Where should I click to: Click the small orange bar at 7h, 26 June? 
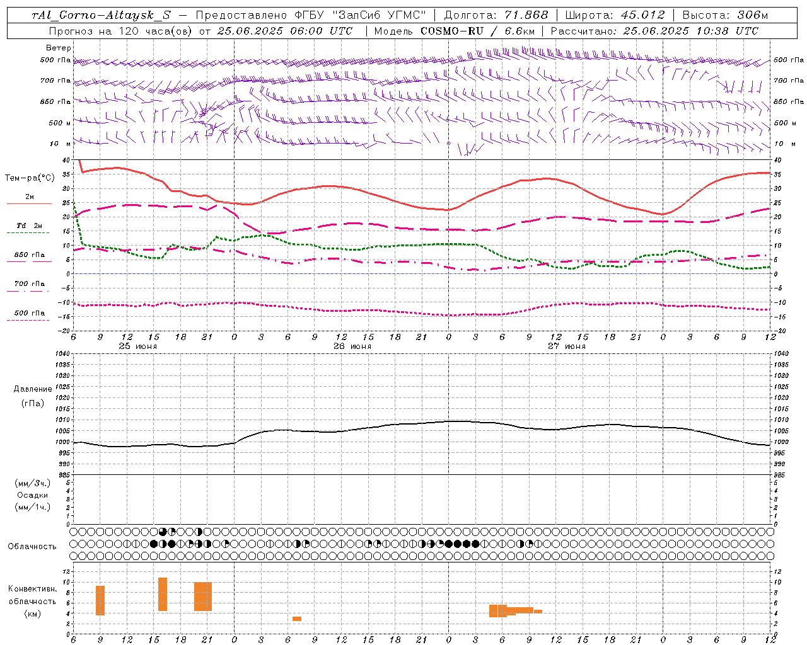(297, 619)
